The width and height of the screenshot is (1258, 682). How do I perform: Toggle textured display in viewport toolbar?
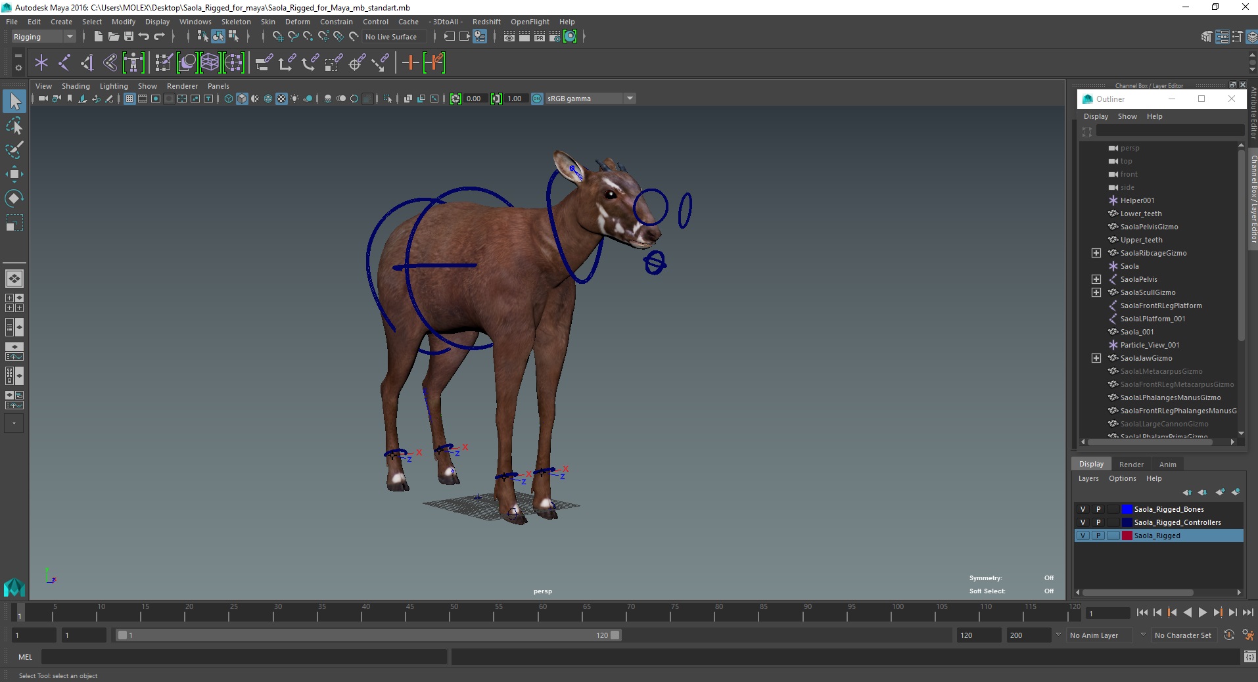281,99
